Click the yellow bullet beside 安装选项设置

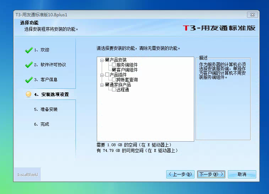pos(28,94)
